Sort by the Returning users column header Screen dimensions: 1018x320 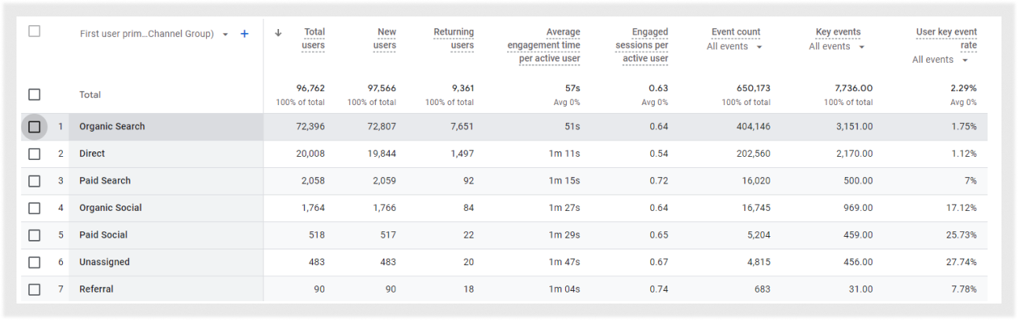tap(454, 39)
